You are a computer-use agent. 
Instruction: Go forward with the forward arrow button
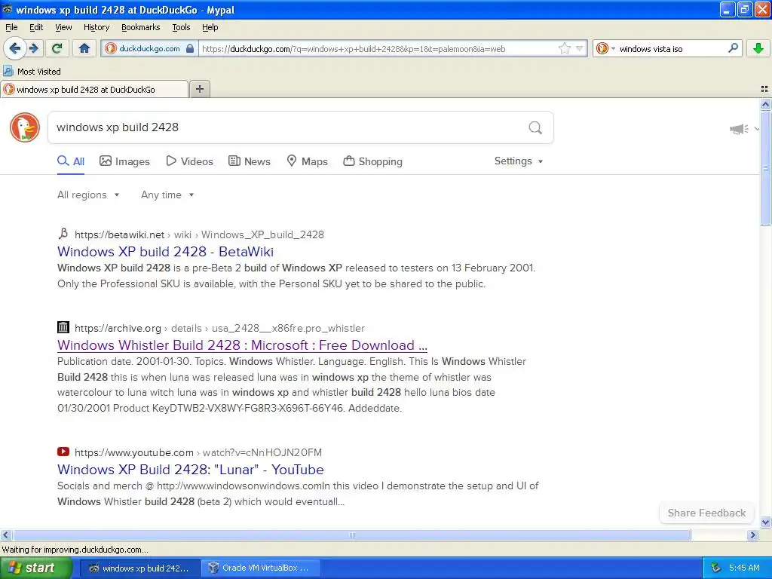coord(35,48)
